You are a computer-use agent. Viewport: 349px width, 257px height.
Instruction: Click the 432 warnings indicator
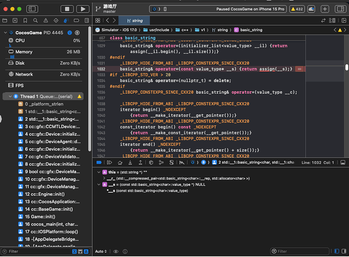click(297, 9)
